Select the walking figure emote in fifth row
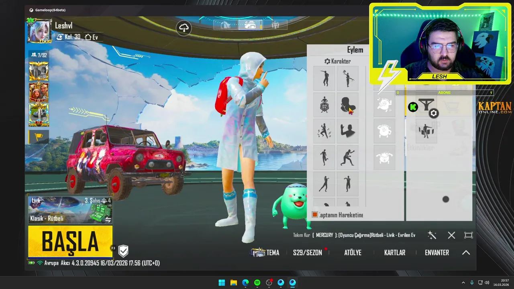Image resolution: width=514 pixels, height=289 pixels. coord(324,184)
